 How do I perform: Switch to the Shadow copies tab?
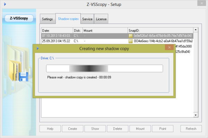click(68, 19)
